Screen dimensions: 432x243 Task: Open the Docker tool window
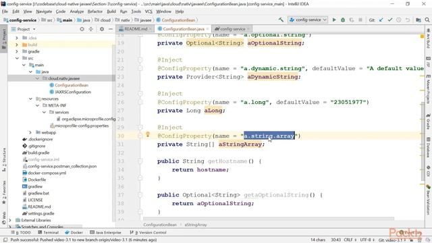74,232
